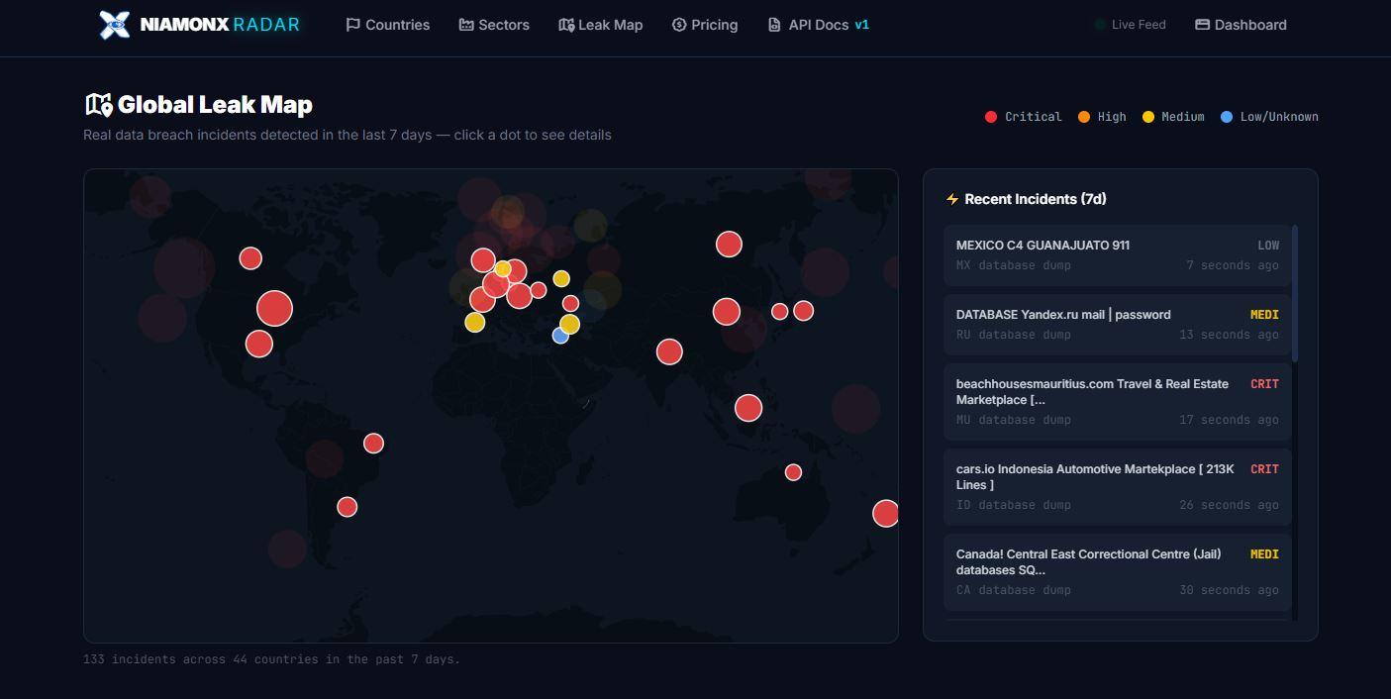Open Pricing via the dollar icon
Viewport: 1391px width, 699px height.
(x=679, y=25)
